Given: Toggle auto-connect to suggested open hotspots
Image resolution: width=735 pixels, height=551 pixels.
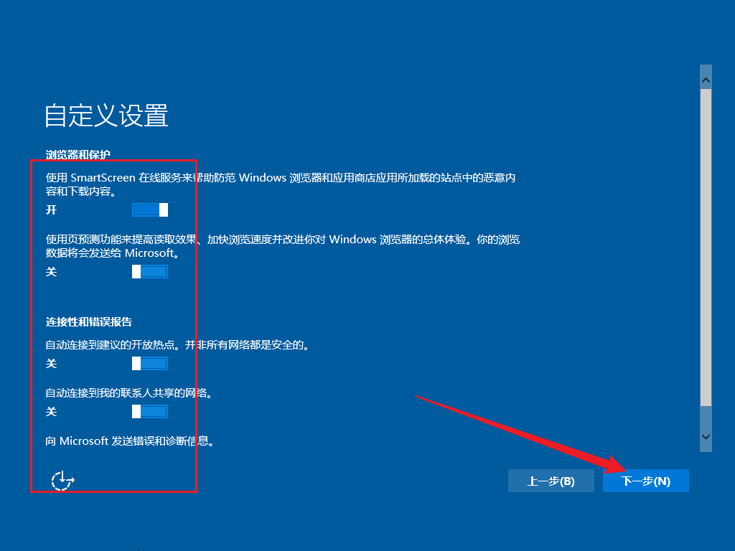Looking at the screenshot, I should coord(150,364).
